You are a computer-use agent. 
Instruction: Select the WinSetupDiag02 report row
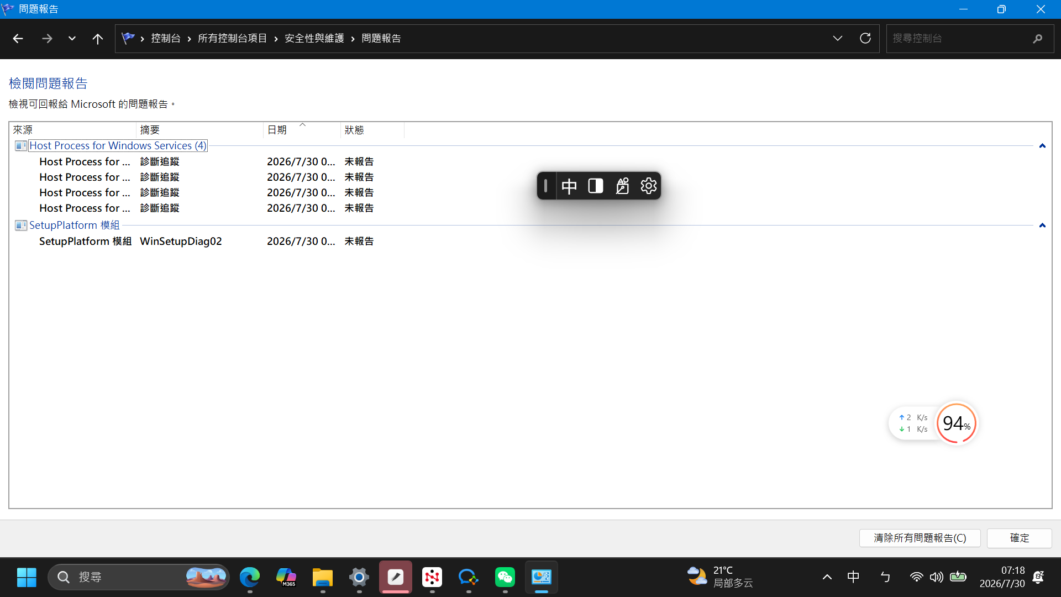click(x=206, y=241)
